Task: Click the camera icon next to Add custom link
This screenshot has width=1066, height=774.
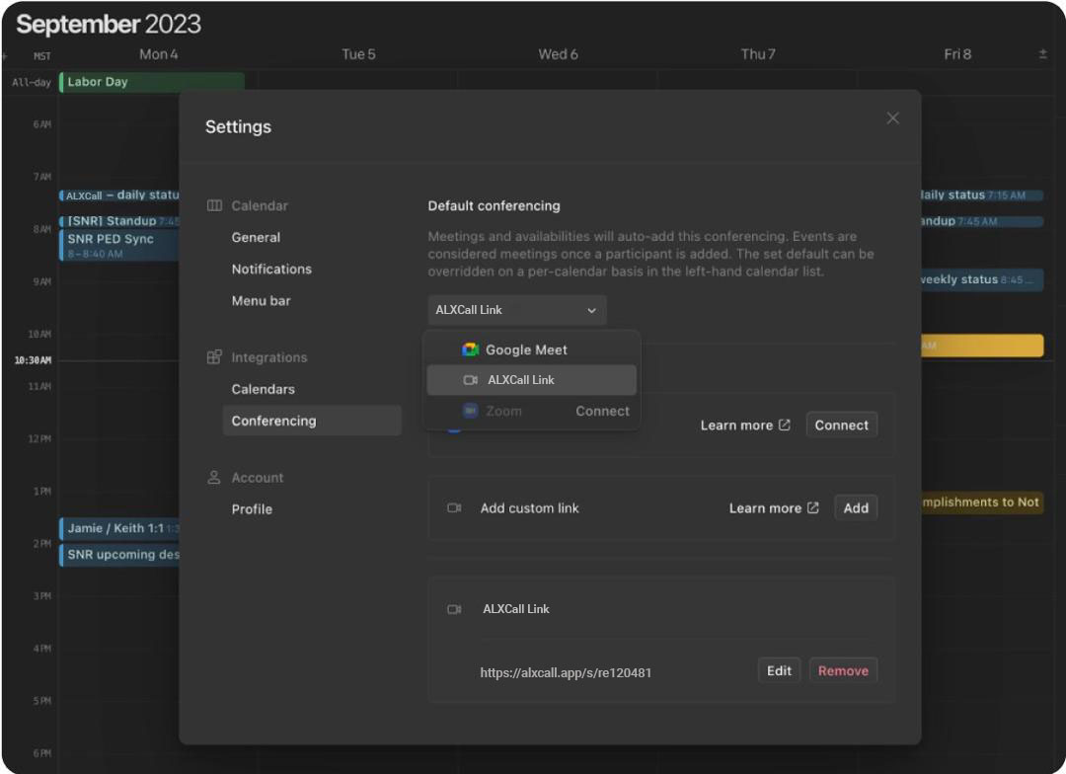Action: [x=454, y=508]
